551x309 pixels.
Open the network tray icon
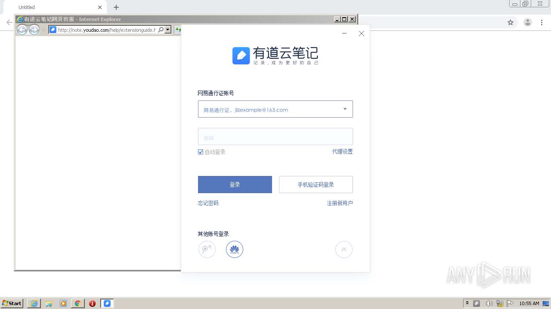(500, 303)
